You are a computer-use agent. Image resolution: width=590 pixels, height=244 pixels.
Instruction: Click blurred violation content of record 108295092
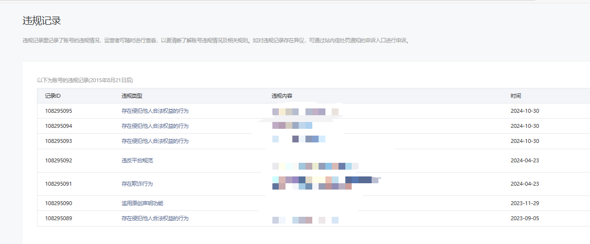[315, 166]
